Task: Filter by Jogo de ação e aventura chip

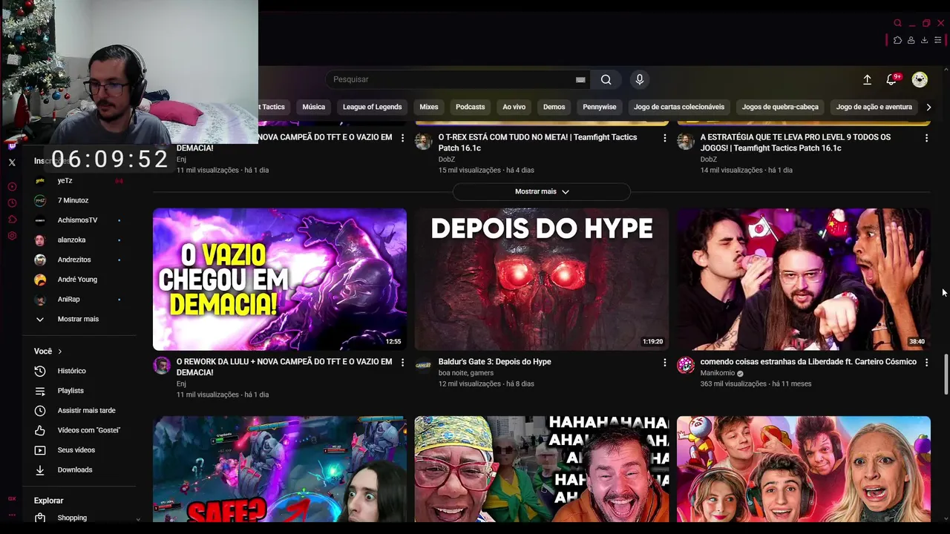Action: (874, 107)
